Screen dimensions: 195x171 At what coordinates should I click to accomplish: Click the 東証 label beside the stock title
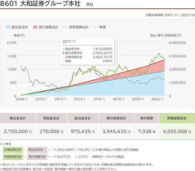(90, 4)
